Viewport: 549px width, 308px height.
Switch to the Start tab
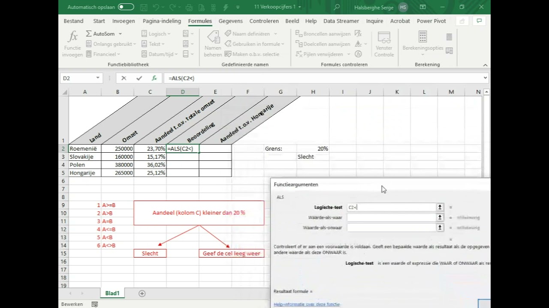[x=99, y=21]
